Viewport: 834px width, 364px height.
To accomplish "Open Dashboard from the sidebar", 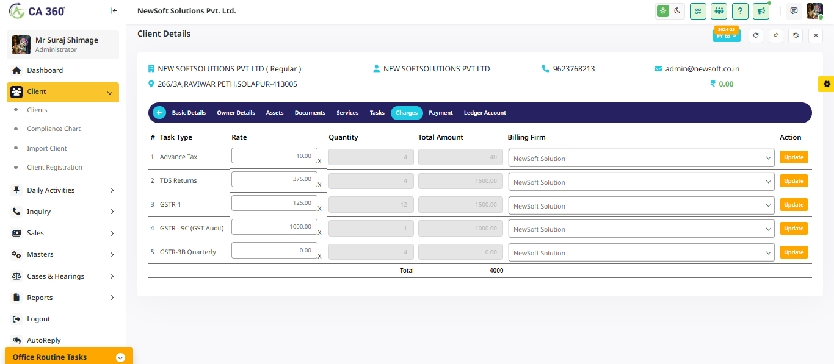I will point(63,70).
